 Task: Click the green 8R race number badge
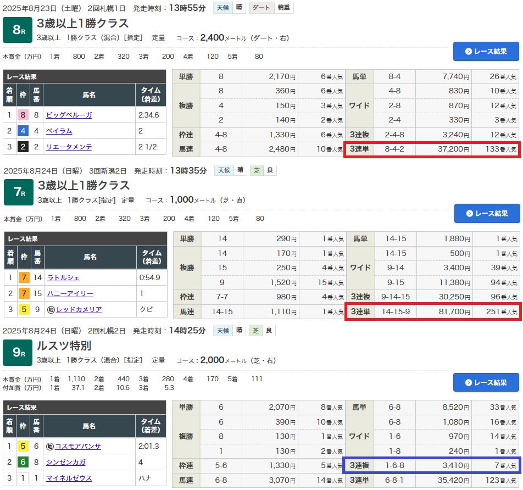[18, 30]
